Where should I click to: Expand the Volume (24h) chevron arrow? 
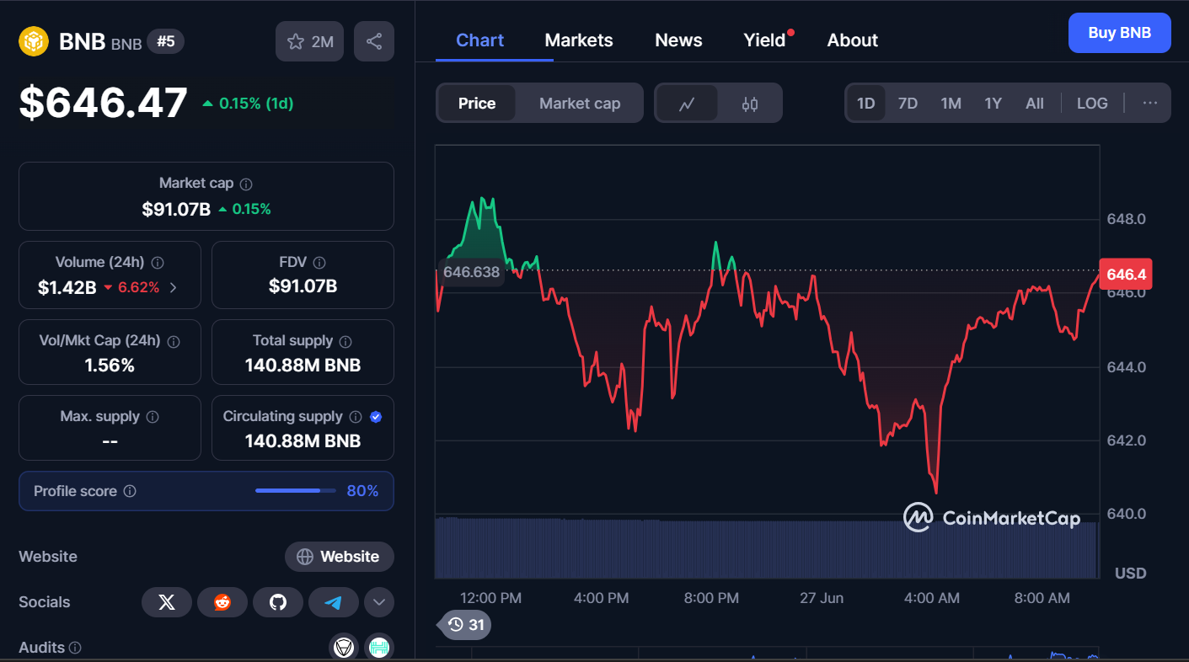click(174, 287)
